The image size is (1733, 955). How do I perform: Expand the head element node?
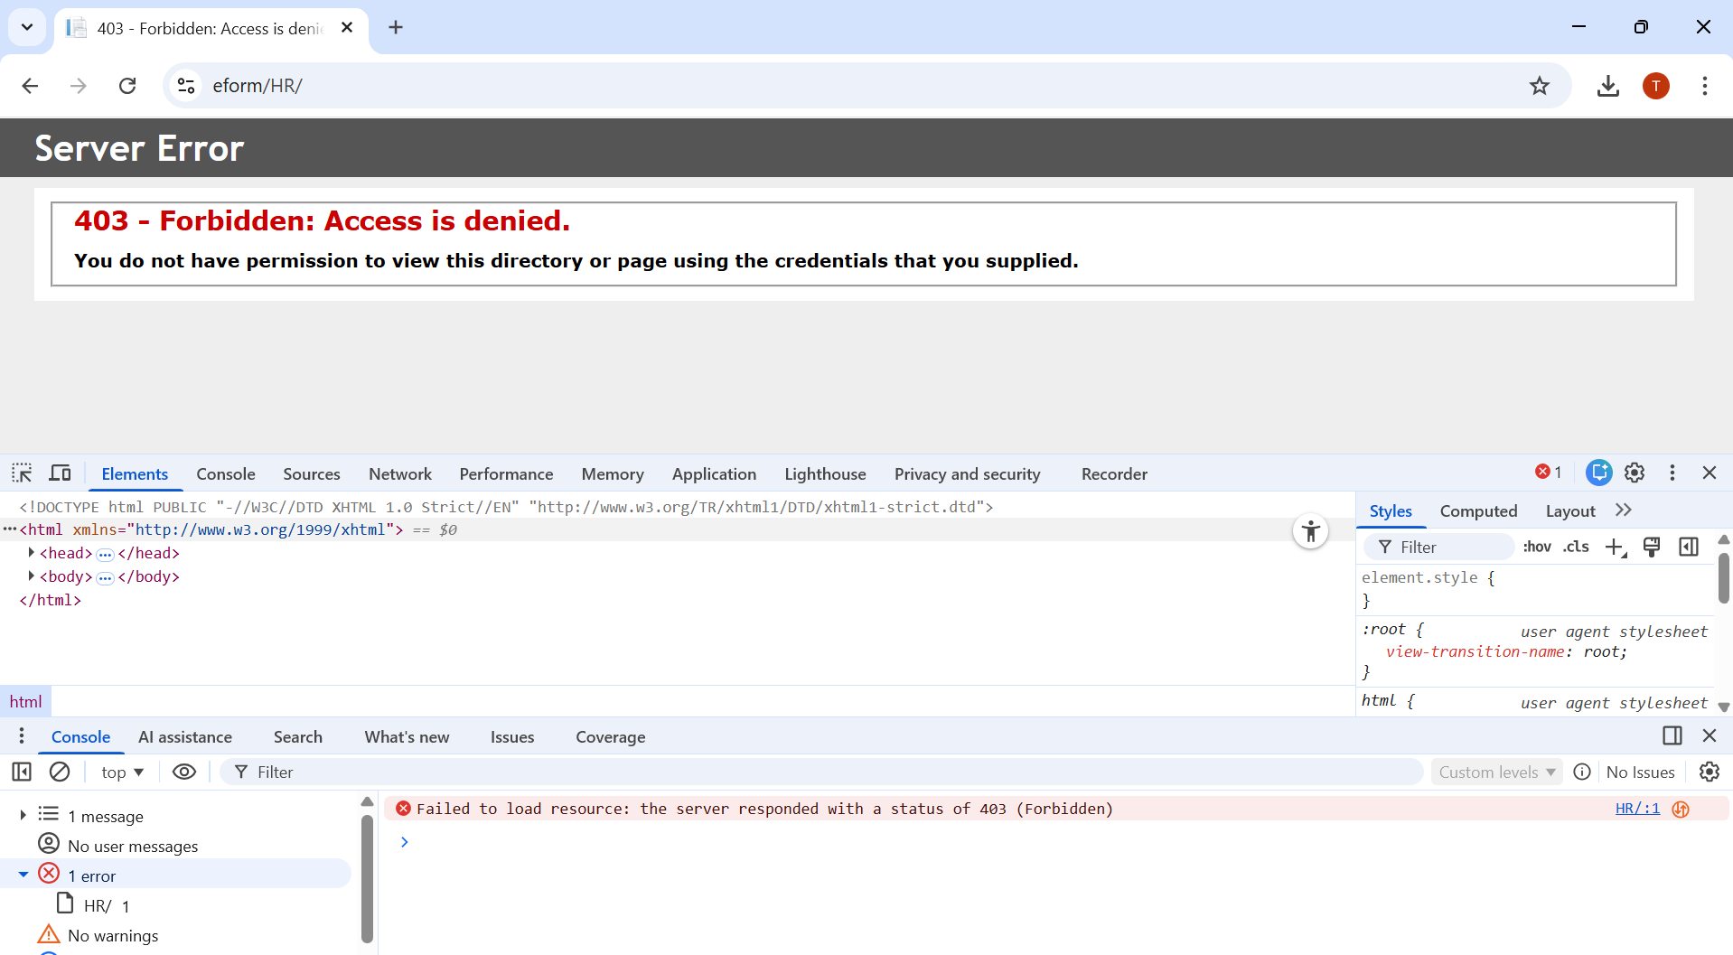click(x=32, y=553)
